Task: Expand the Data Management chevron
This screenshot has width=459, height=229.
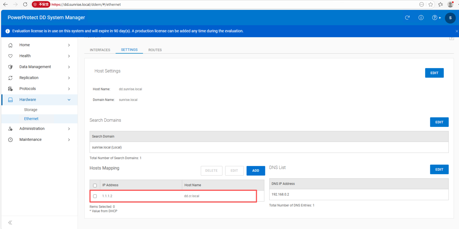Action: (x=69, y=67)
